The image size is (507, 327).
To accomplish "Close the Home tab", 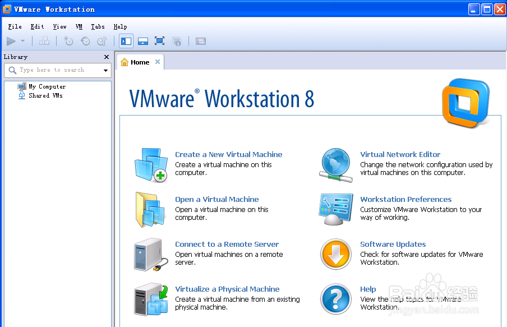I will tap(158, 62).
